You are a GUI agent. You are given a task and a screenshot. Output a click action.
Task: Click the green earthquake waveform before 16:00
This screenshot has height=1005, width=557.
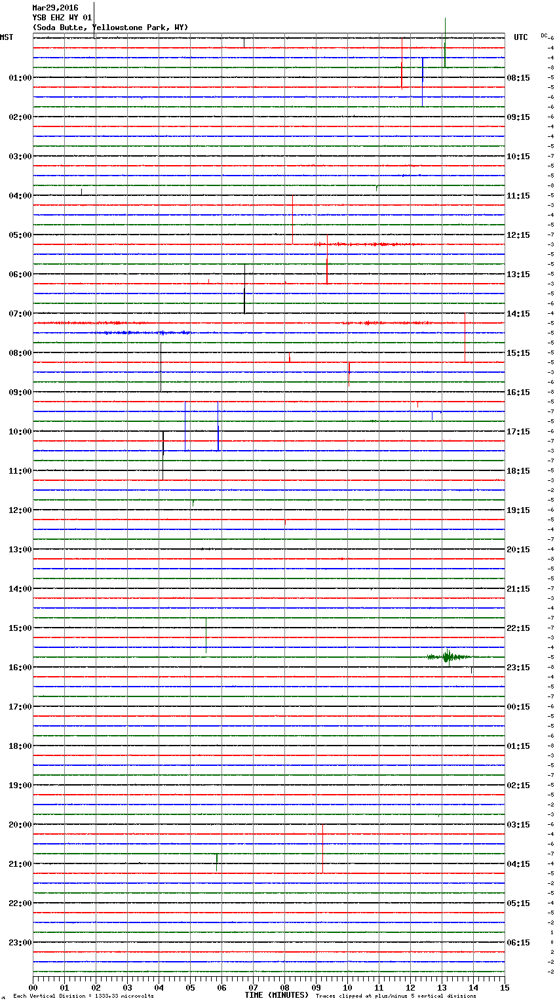coord(449,656)
